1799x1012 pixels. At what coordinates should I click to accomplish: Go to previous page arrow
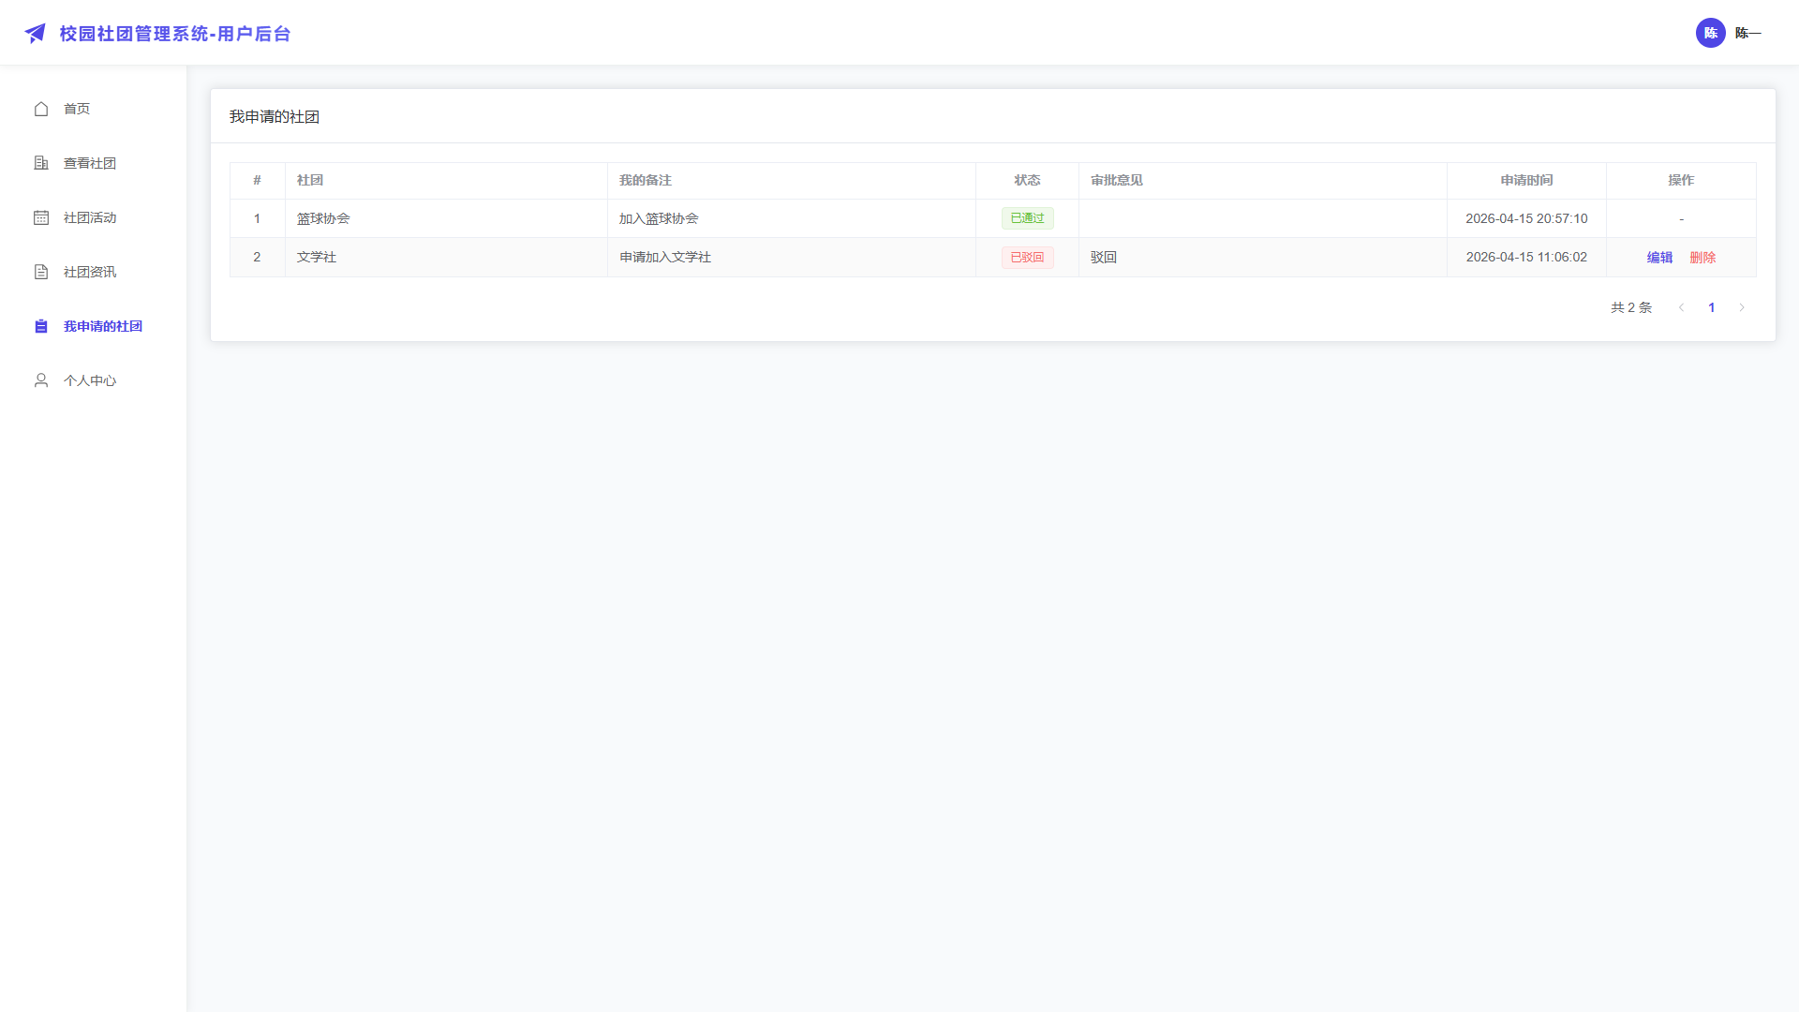[1681, 307]
